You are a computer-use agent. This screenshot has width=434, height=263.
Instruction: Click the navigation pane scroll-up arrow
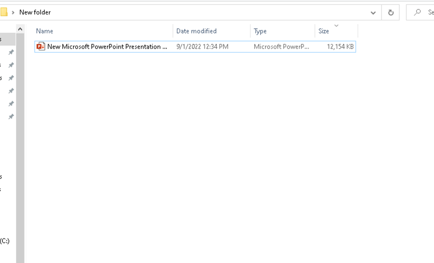pos(20,29)
